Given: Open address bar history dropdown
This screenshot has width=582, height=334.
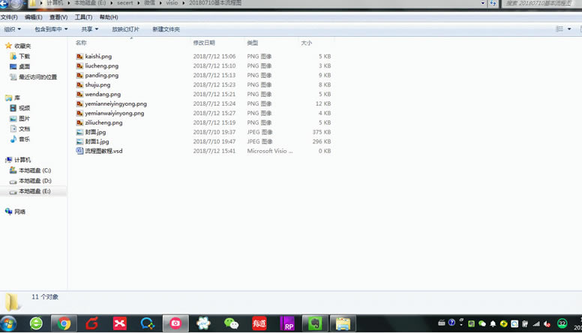Looking at the screenshot, I should tap(483, 3).
